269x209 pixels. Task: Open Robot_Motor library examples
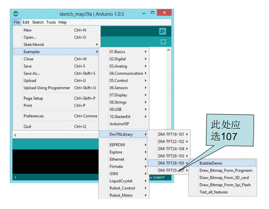[x=124, y=195]
